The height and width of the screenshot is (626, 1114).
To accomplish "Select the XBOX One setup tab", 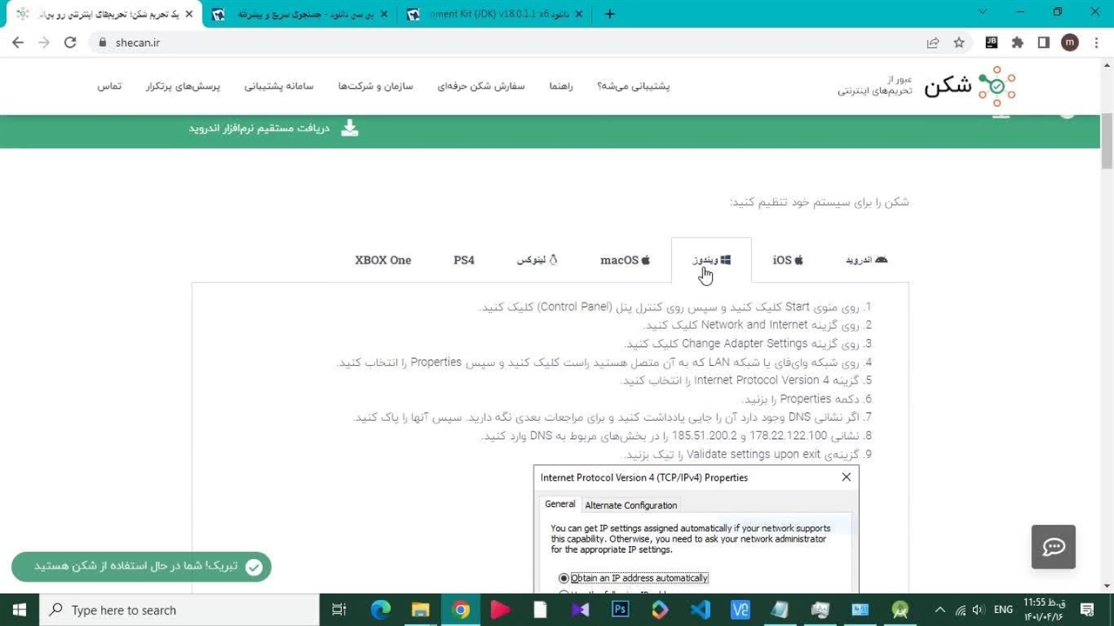I will 383,260.
